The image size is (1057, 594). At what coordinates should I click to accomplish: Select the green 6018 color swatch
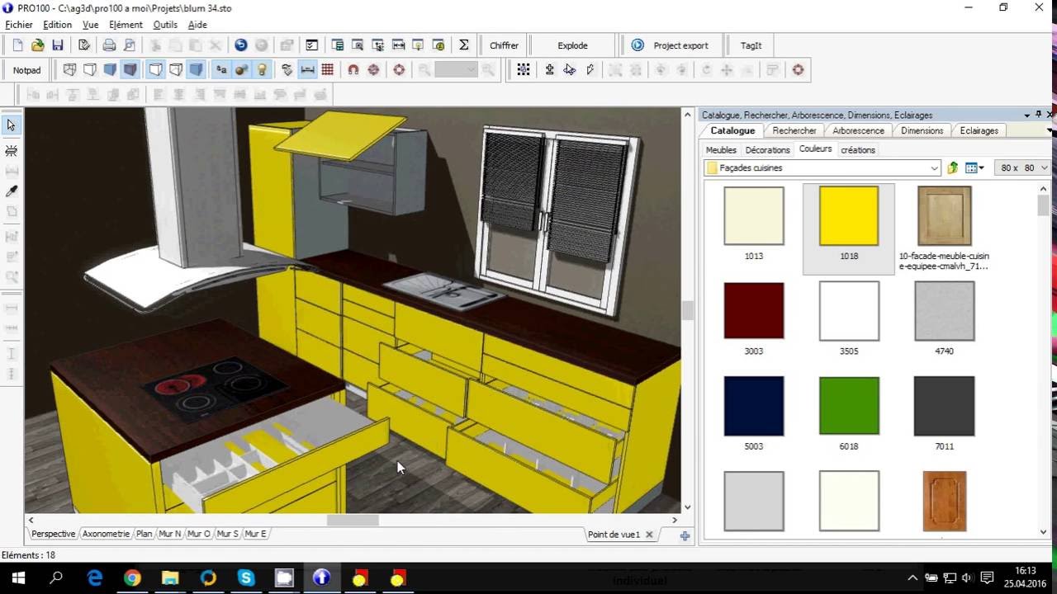click(x=848, y=406)
